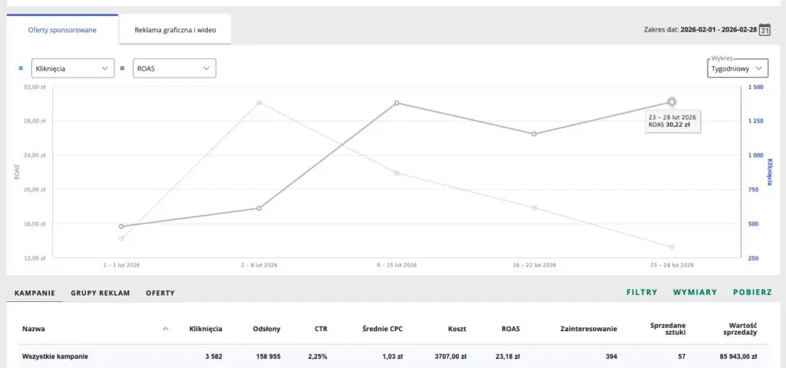This screenshot has height=368, width=786.
Task: Click the Kliknięcia point for 2–8 lut 2026
Action: [x=259, y=102]
